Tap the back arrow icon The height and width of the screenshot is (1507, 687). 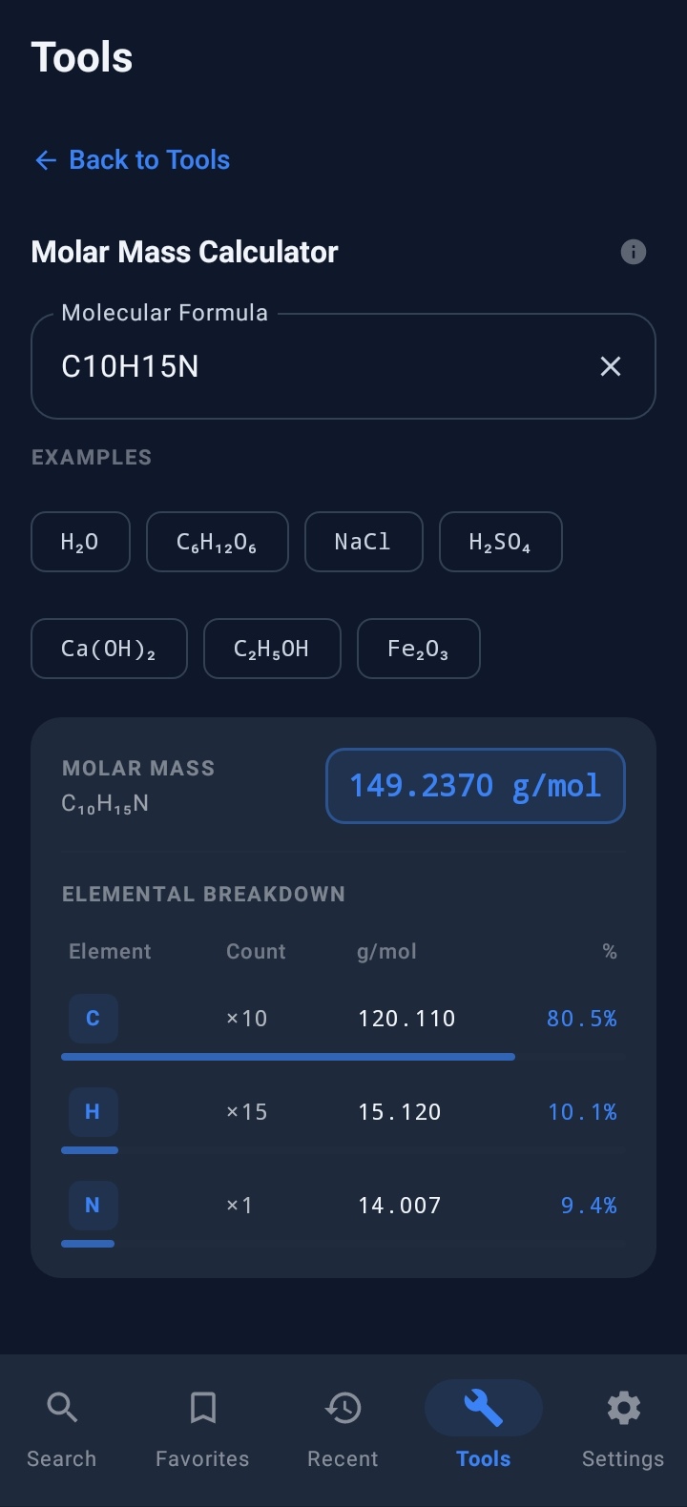click(45, 159)
